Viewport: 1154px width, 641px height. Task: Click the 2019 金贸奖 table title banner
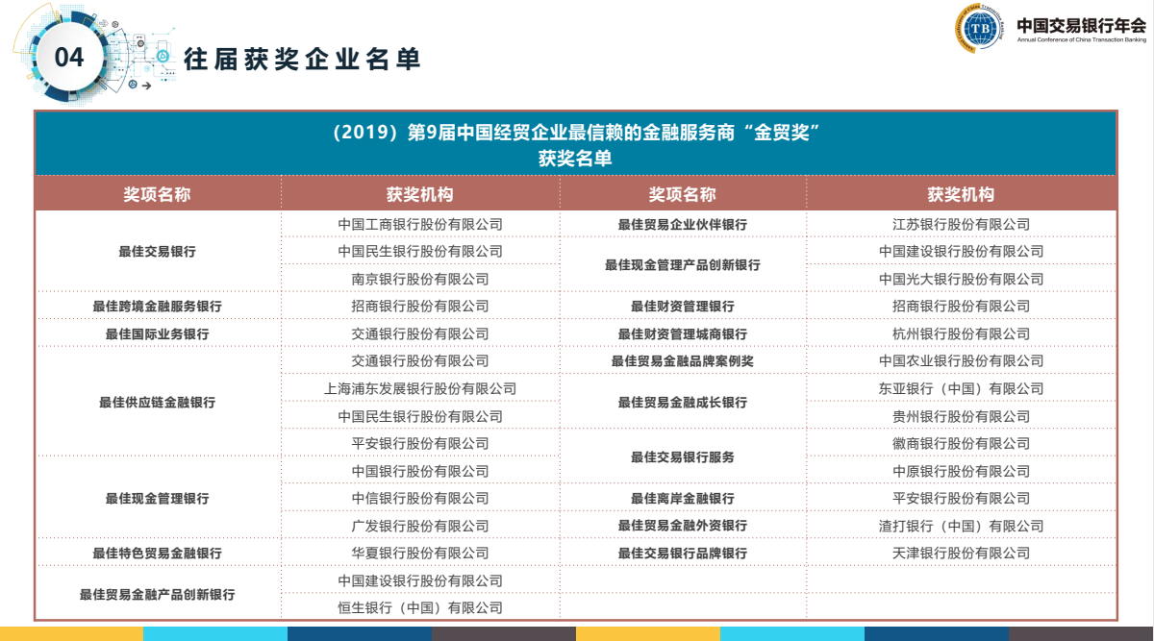[x=575, y=144]
